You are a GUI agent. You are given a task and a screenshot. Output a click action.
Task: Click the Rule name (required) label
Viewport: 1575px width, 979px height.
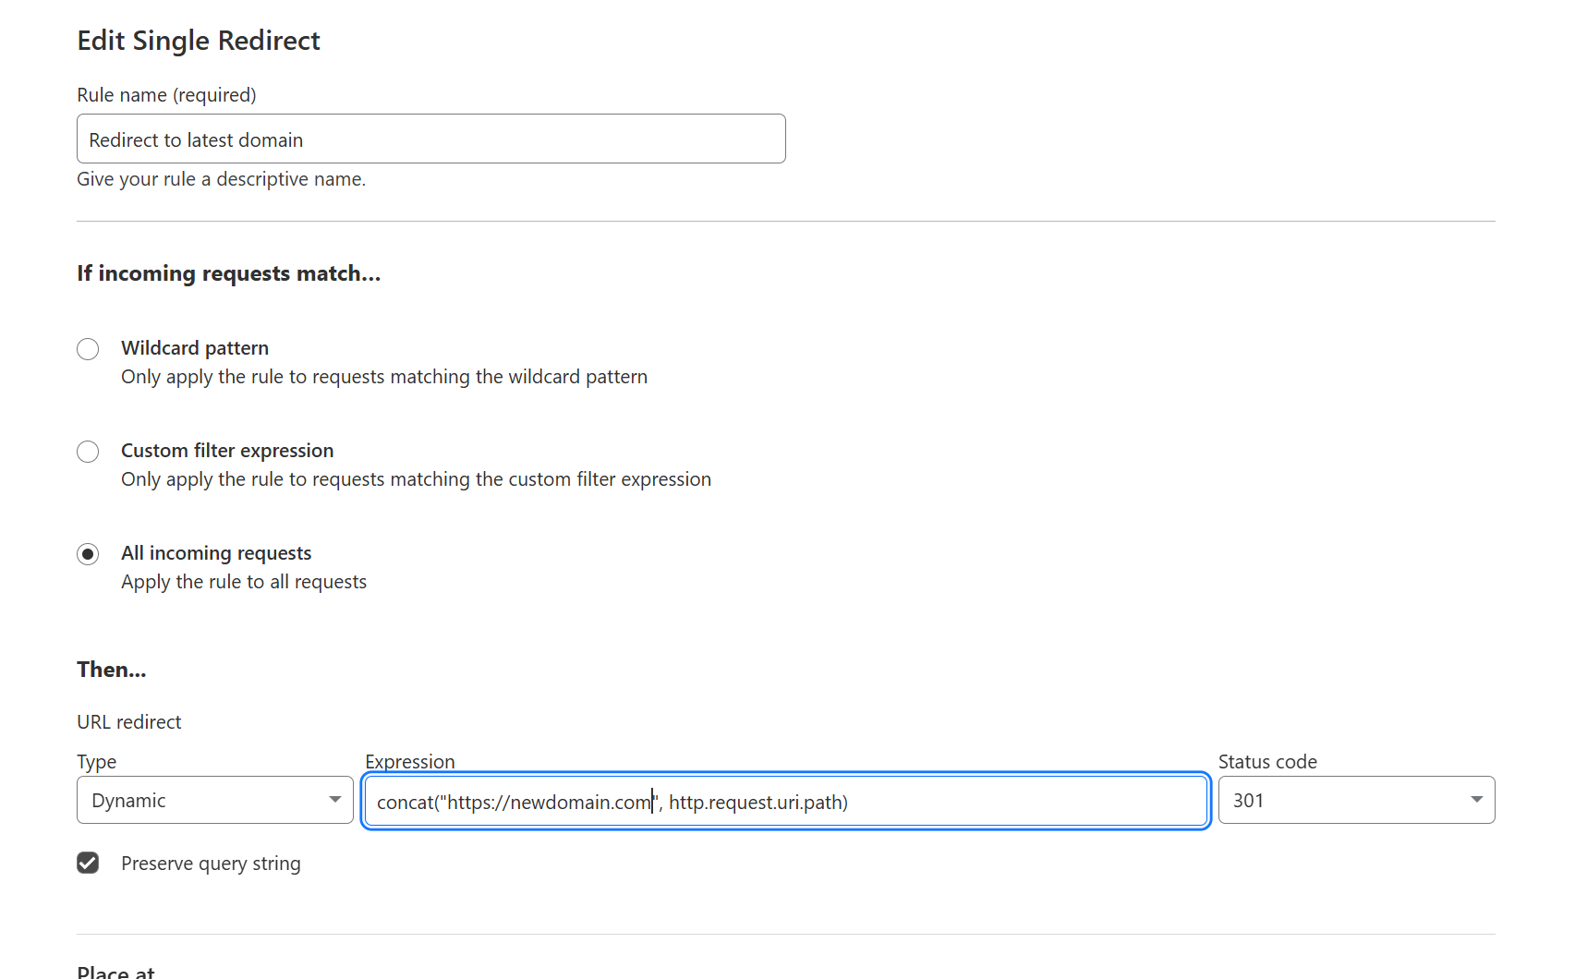coord(166,95)
